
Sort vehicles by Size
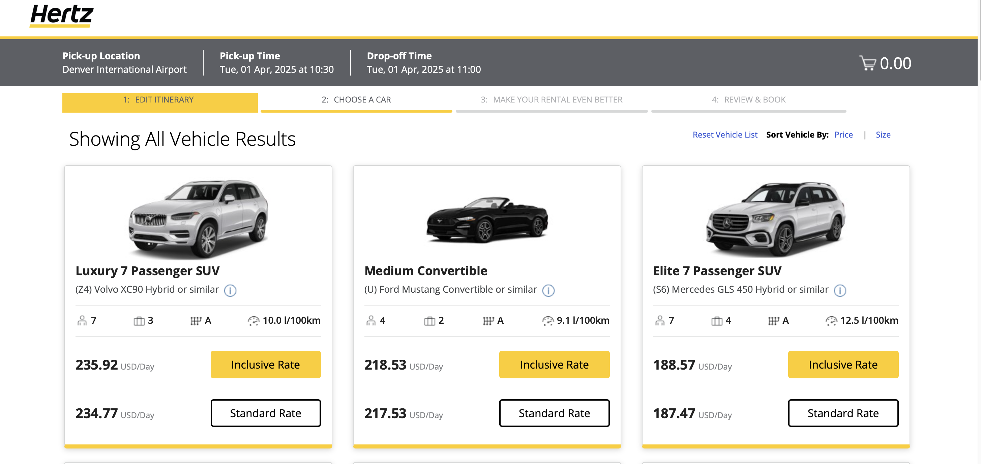click(883, 135)
